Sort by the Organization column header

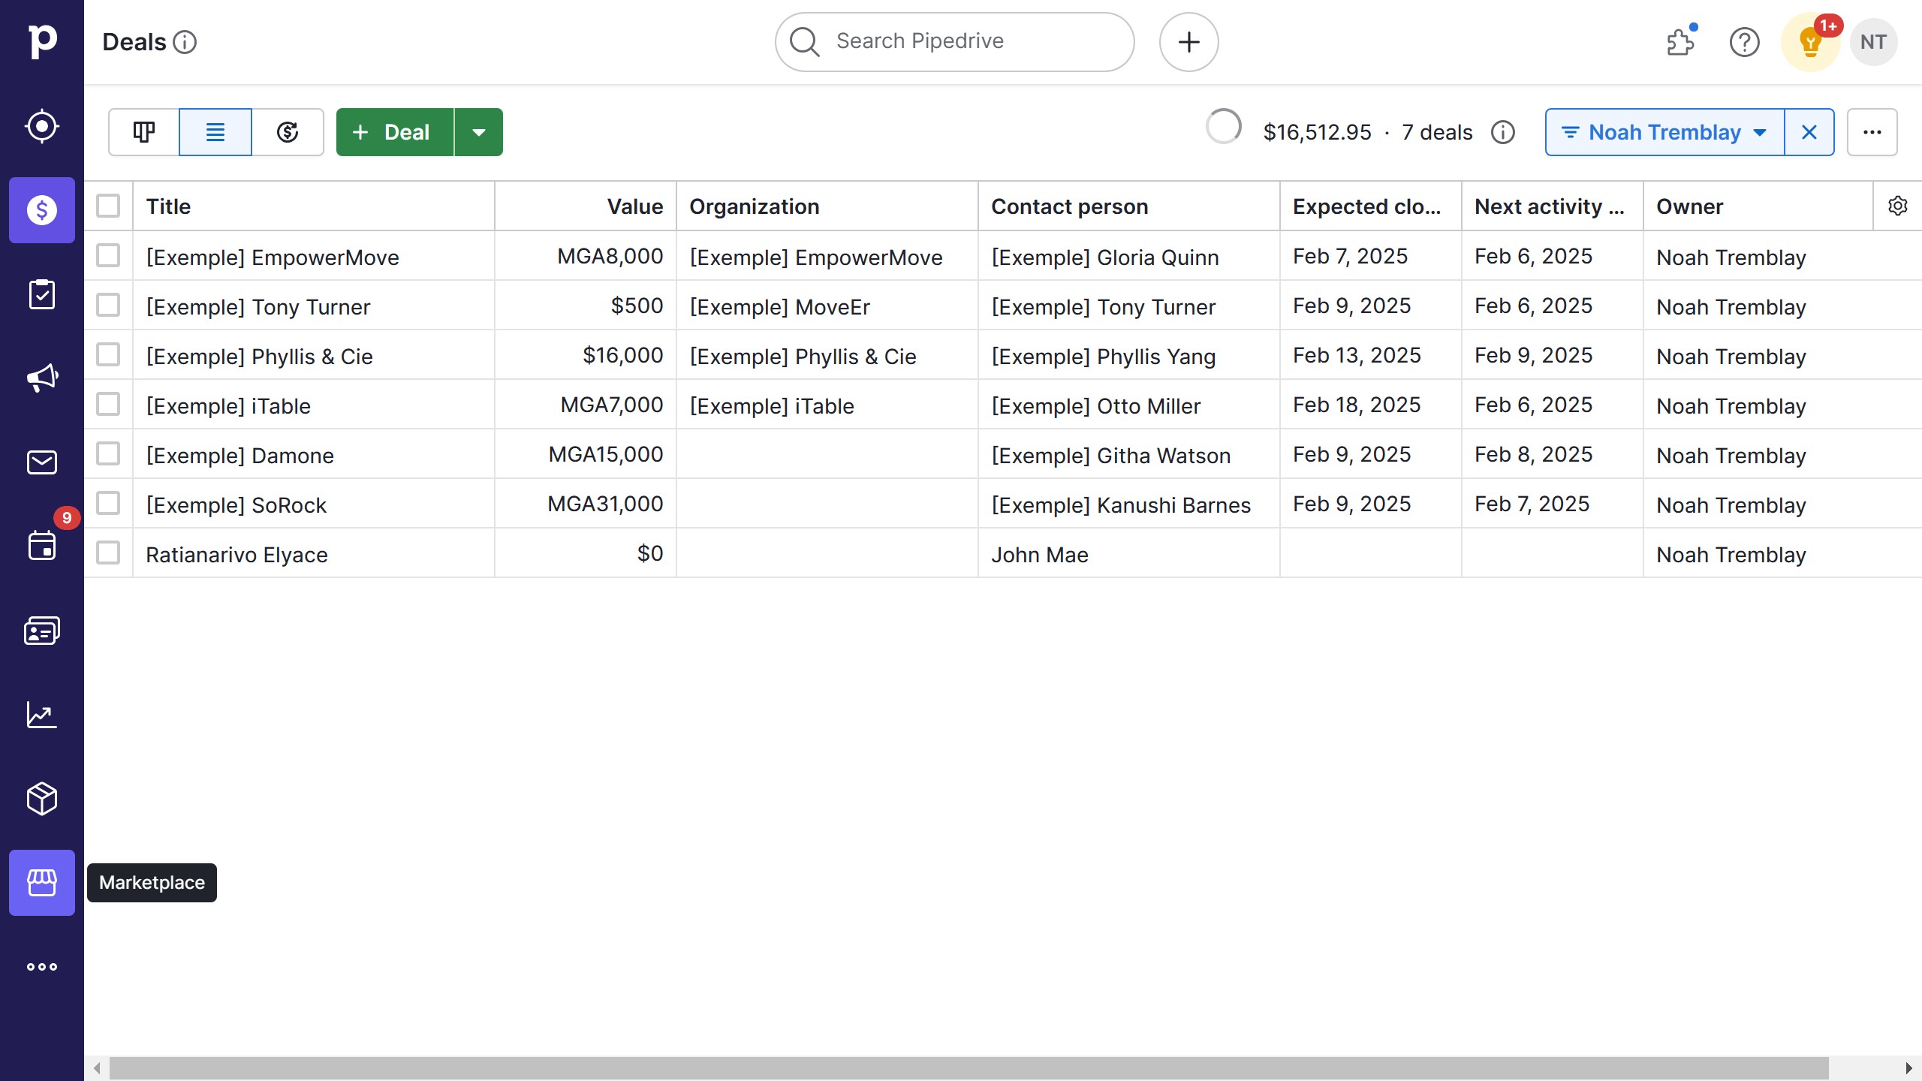click(x=754, y=206)
